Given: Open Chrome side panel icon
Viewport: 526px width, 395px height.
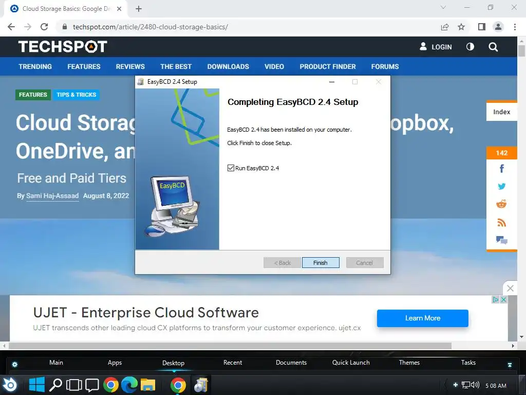Looking at the screenshot, I should (481, 27).
